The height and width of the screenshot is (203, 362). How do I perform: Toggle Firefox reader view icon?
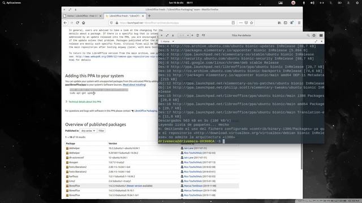(x=233, y=23)
